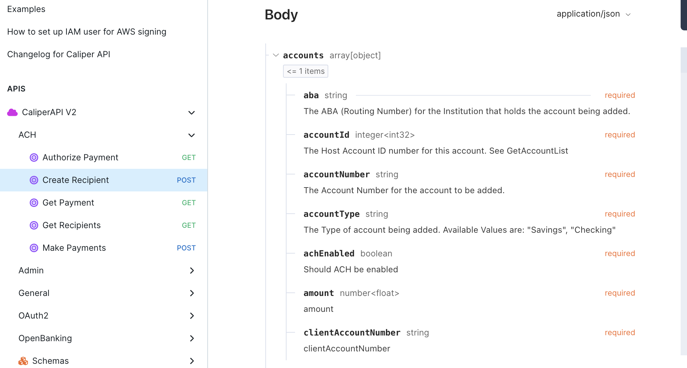The height and width of the screenshot is (368, 687).
Task: Open Changelog for Caliper API
Action: 59,54
